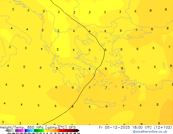Click the dark maroon arrow at legend end
Image resolution: width=173 pixels, height=134 pixels.
click(x=79, y=130)
